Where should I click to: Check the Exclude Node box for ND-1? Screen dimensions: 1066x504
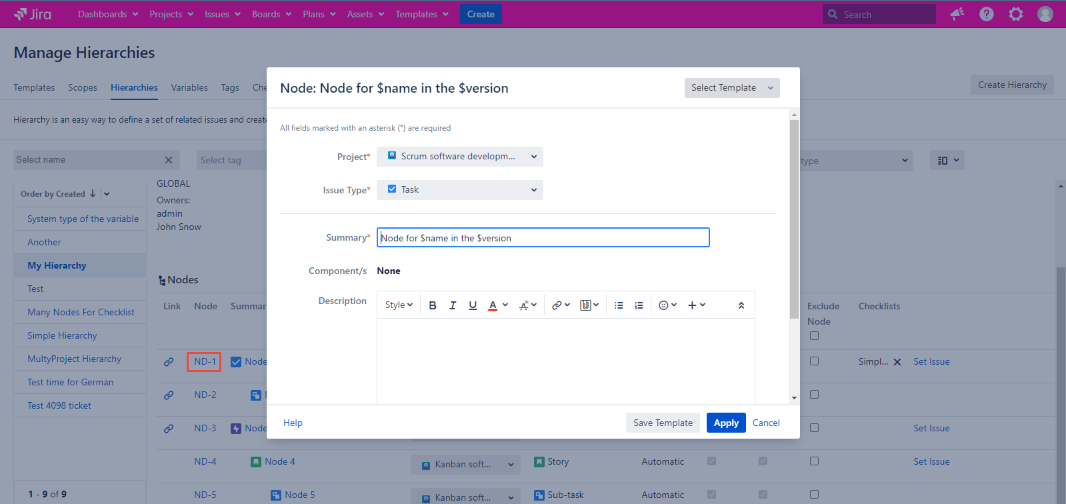[814, 361]
